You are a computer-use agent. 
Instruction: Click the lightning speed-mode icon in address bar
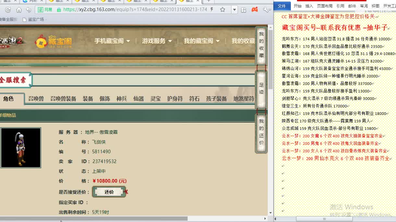coord(212,10)
